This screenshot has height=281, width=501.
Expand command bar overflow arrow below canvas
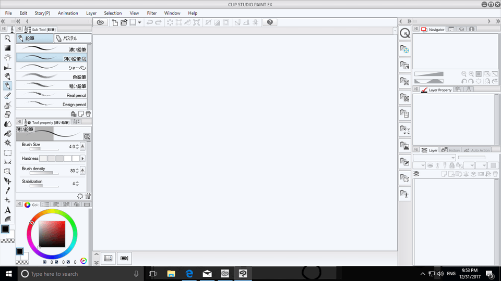[x=96, y=263]
